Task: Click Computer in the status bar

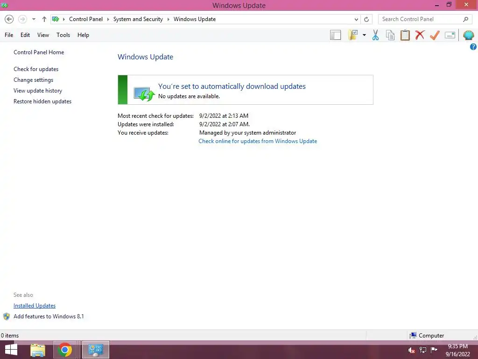Action: [431, 336]
